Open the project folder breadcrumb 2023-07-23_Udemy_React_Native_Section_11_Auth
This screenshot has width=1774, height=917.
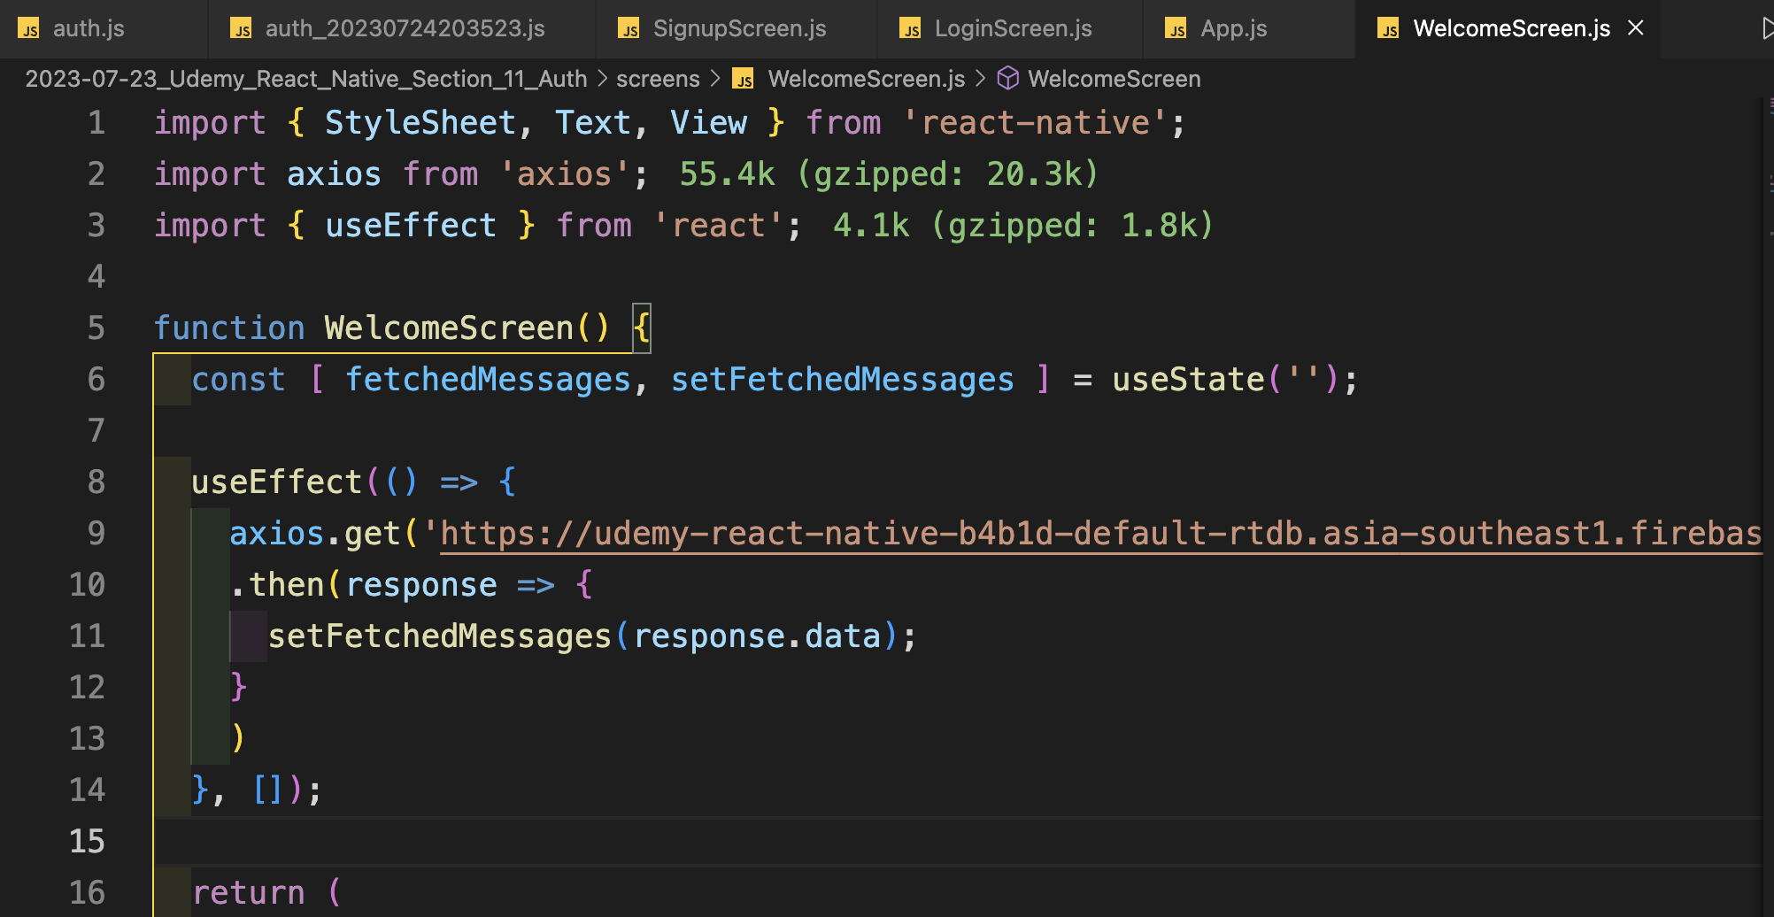point(306,79)
